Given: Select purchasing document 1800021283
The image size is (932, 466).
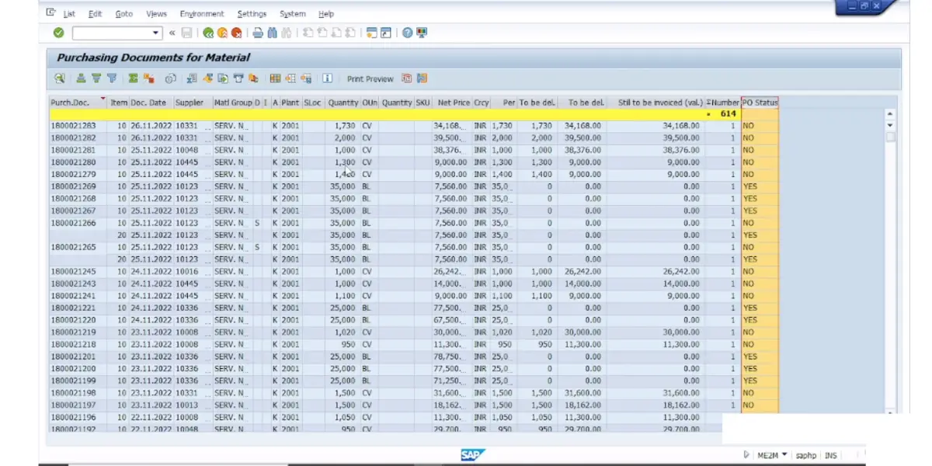Looking at the screenshot, I should 74,125.
